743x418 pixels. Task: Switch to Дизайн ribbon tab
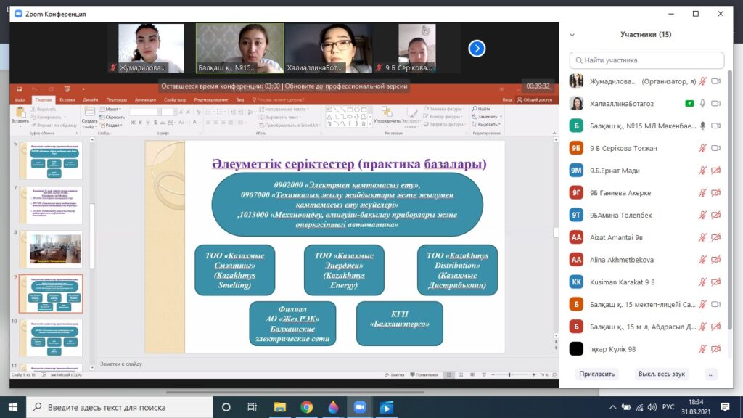point(91,100)
